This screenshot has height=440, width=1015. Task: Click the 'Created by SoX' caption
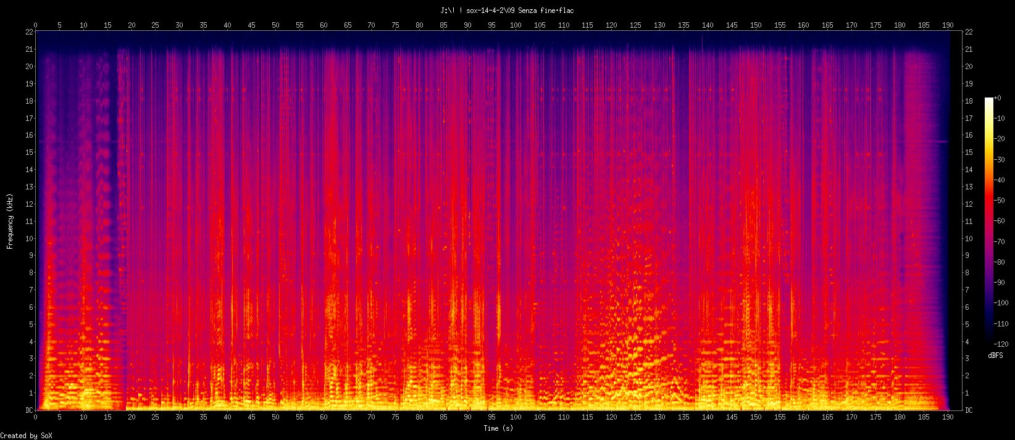tap(27, 436)
